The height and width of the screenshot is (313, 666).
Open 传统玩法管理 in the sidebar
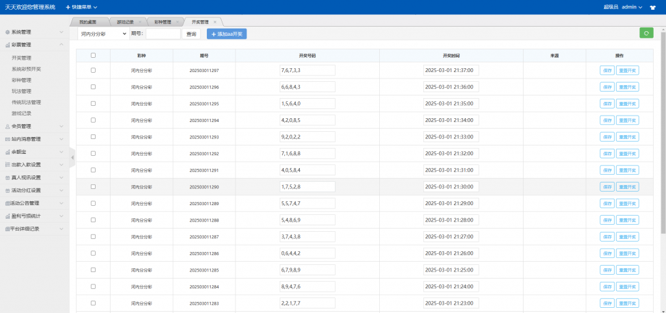tap(26, 102)
